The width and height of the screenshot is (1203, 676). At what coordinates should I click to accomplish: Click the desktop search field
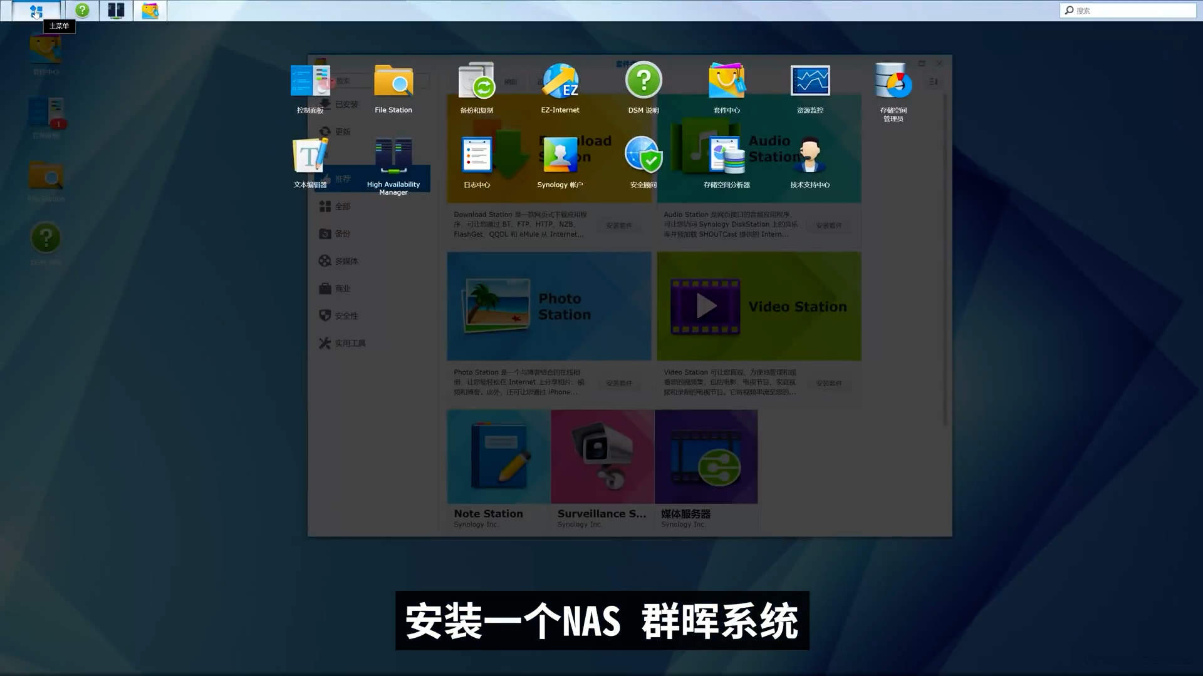point(1128,10)
